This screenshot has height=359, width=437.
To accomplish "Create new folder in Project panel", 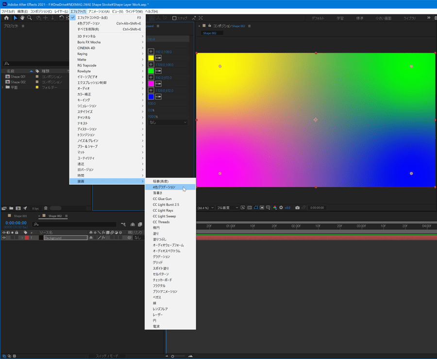I will 11,208.
